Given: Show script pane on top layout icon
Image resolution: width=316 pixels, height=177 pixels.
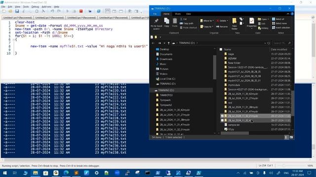Looking at the screenshot, I should [x=108, y=11].
